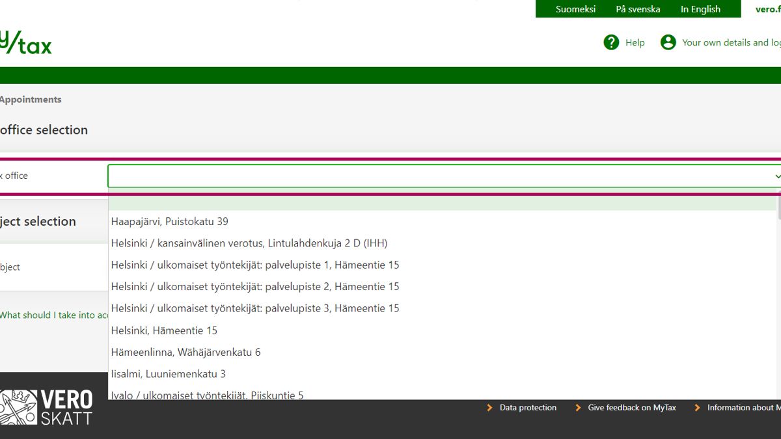Viewport: 781px width, 439px height.
Task: Open Give feedback on MyTax link
Action: pos(631,408)
